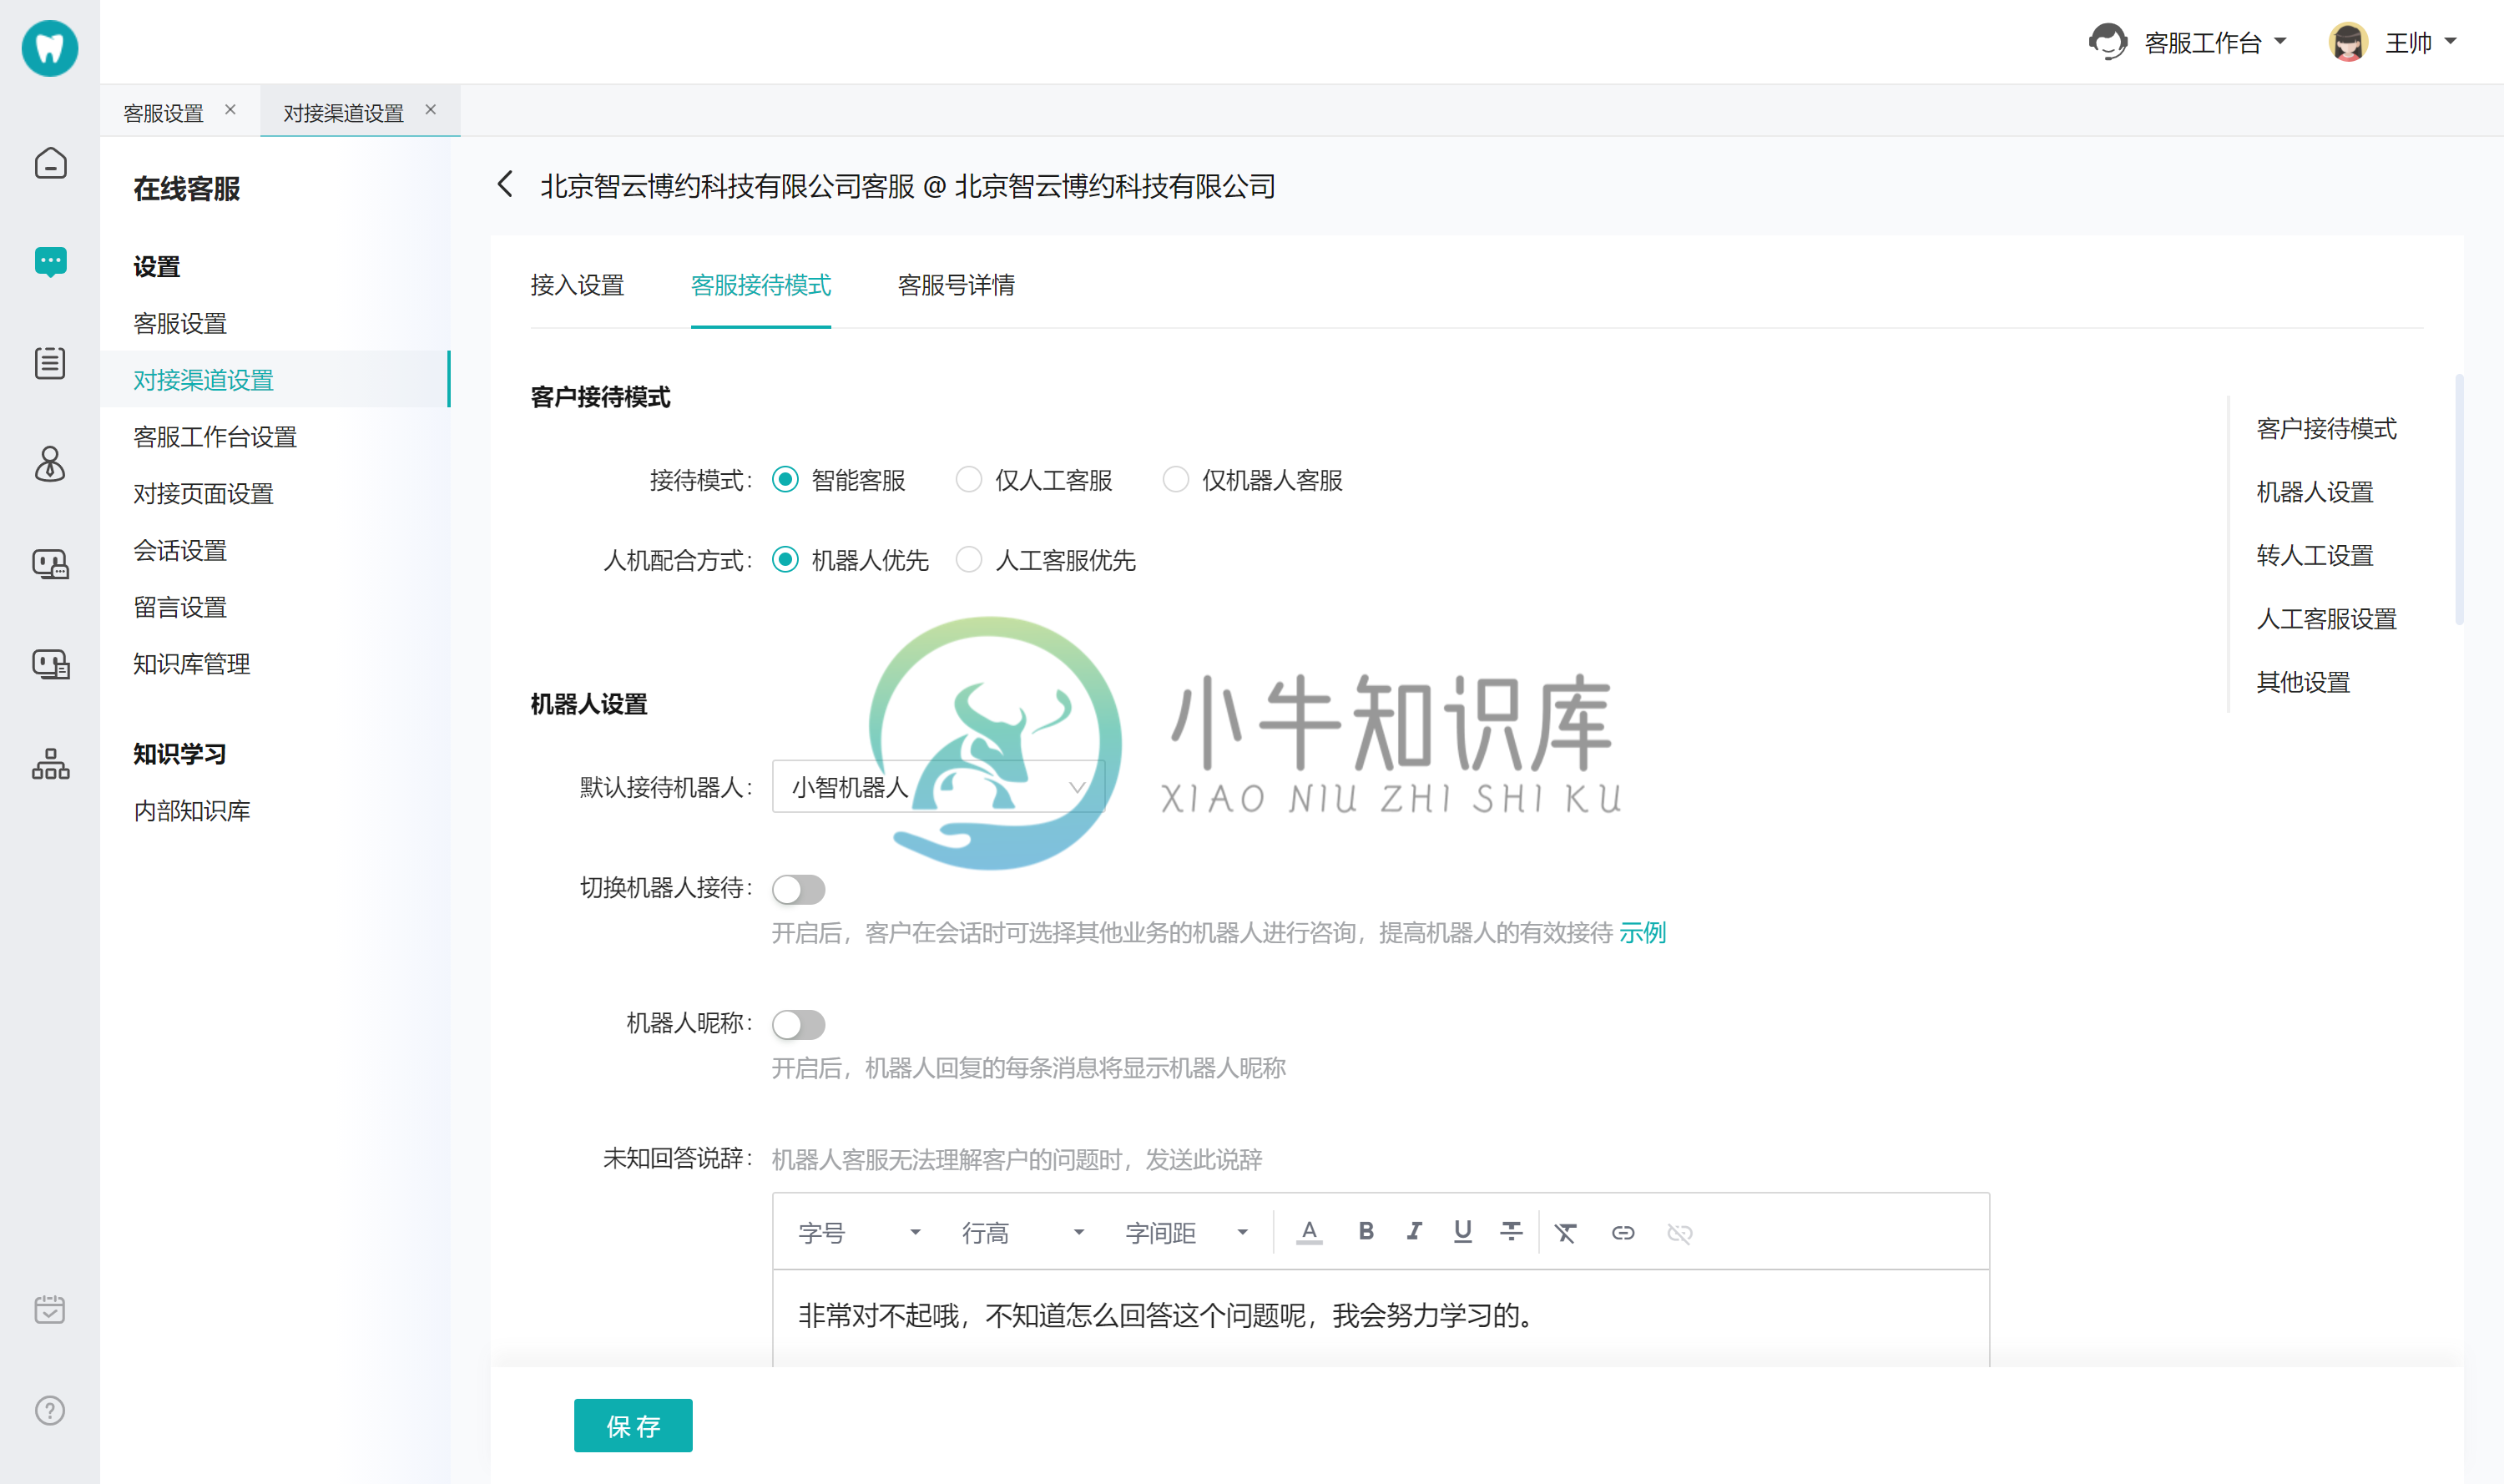Toggle 切换机器人接待 switch
Screen dimensions: 2504x1484
[x=798, y=889]
